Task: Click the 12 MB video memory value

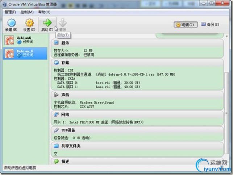Action: [88, 50]
